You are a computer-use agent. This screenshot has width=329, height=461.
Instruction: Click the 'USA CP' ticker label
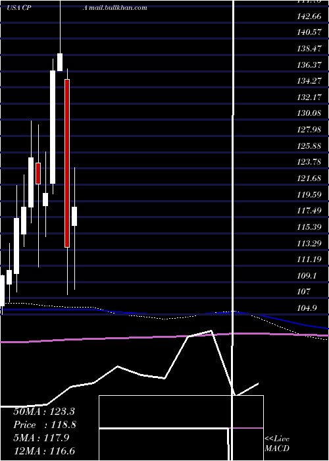19,8
